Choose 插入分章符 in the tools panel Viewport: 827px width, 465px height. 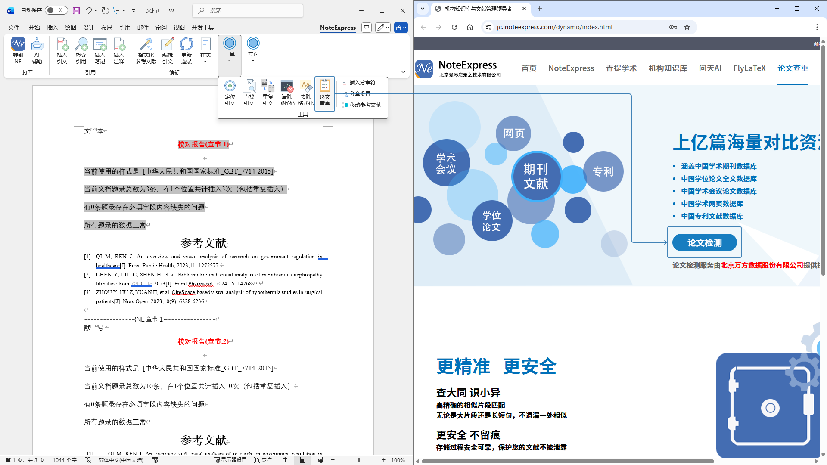point(359,82)
